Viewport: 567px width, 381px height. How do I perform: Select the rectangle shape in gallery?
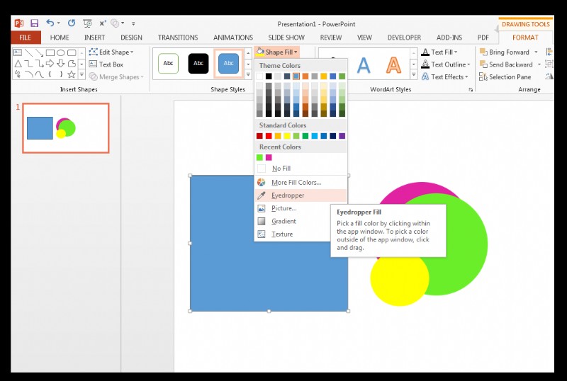pyautogui.click(x=50, y=53)
